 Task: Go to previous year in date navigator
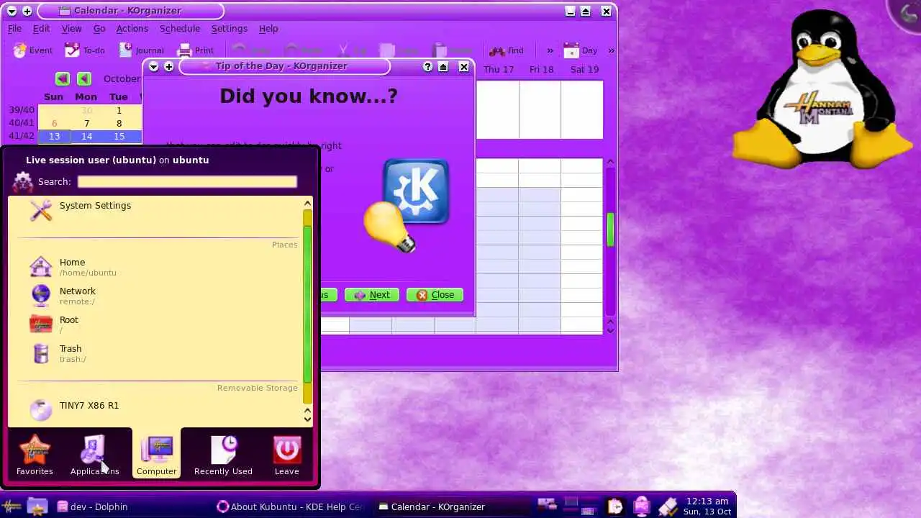pyautogui.click(x=63, y=78)
